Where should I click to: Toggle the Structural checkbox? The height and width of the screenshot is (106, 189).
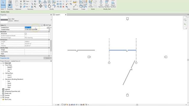click(x=26, y=34)
